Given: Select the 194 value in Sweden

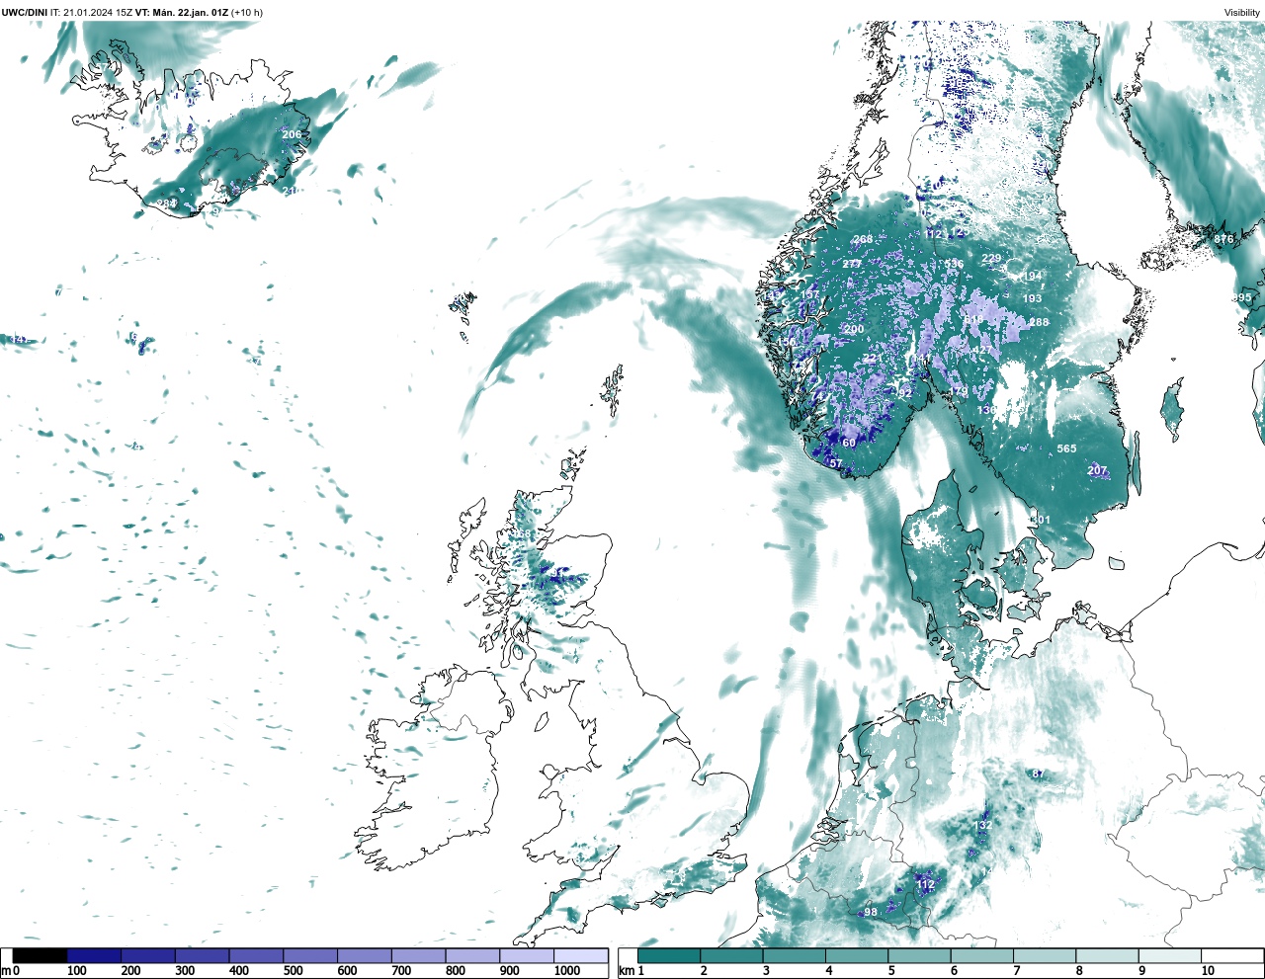Looking at the screenshot, I should click(x=1033, y=277).
